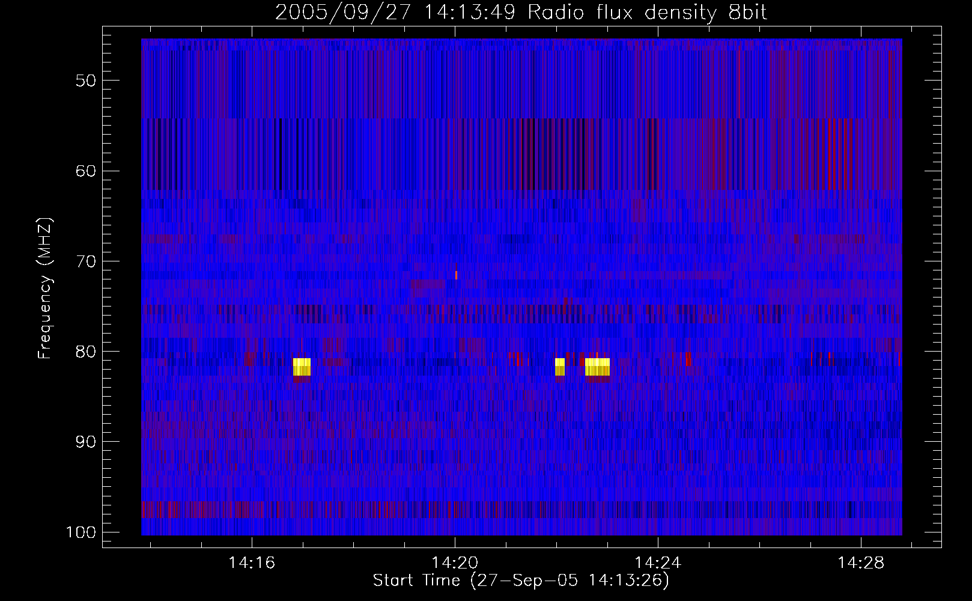Click the plot title '2005/09/27 14:13:49 Radio flux density 8bit'
Screen dimensions: 972x601
pos(521,12)
